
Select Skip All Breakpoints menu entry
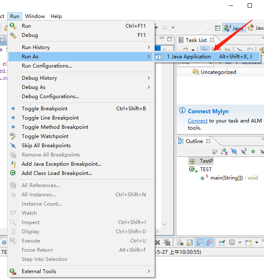click(46, 146)
